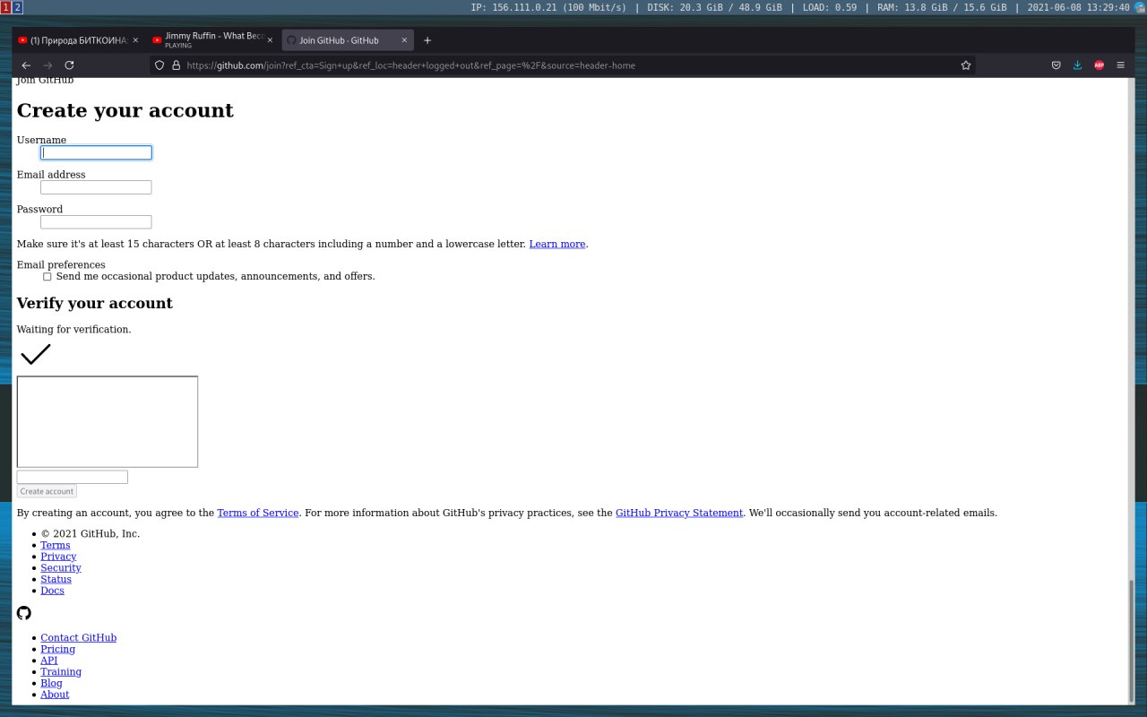
Task: Click the browser forward arrow
Action: [x=47, y=65]
